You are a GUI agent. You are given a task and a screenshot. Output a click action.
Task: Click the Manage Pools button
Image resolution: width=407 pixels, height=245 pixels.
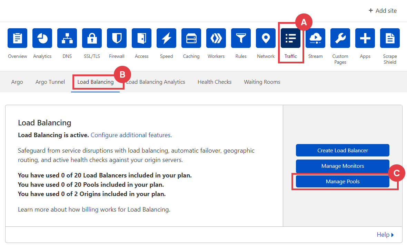343,182
